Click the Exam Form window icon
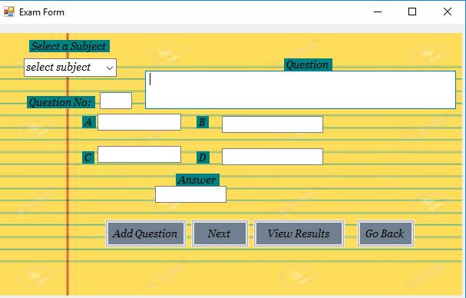The width and height of the screenshot is (466, 298). [x=9, y=12]
